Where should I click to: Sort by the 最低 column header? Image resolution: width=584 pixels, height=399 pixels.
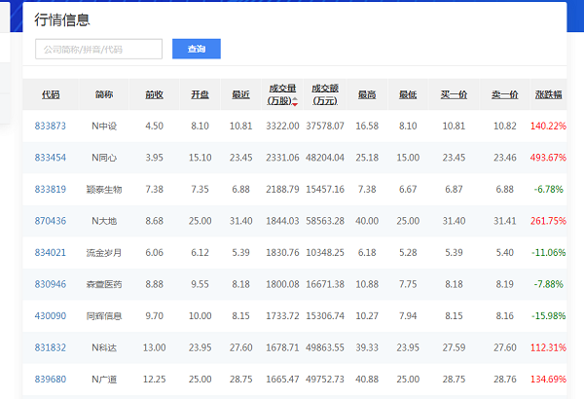408,94
